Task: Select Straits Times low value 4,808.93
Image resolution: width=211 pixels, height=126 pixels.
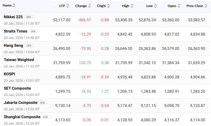Action: point(148,34)
